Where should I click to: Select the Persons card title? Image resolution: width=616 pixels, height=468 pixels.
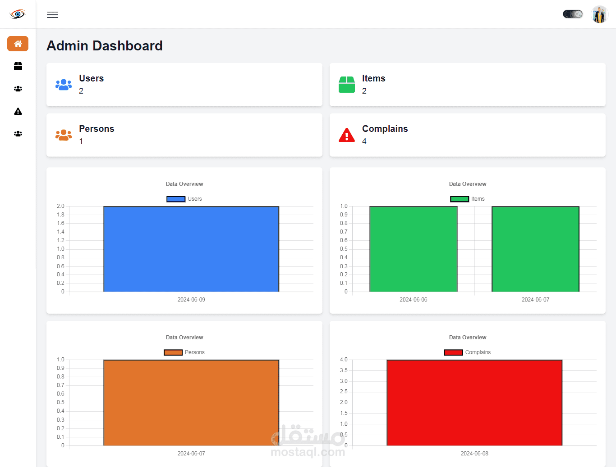click(x=97, y=129)
